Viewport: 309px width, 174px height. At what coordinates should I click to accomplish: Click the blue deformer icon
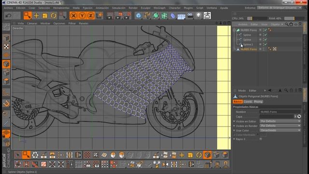click(x=173, y=16)
